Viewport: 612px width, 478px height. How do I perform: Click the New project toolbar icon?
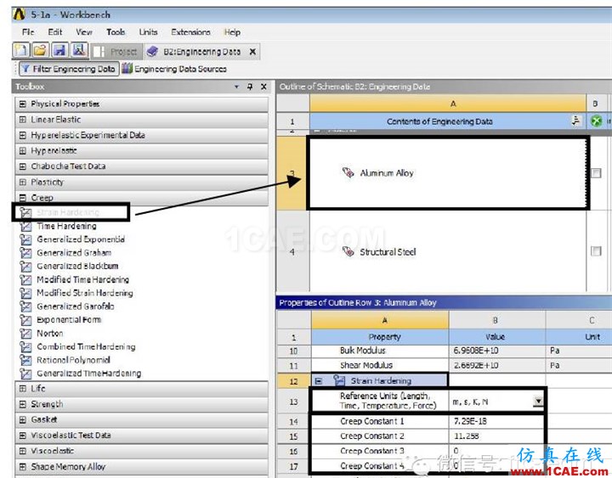(x=21, y=50)
